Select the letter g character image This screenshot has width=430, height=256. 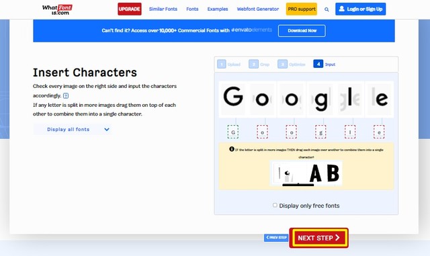coord(321,99)
